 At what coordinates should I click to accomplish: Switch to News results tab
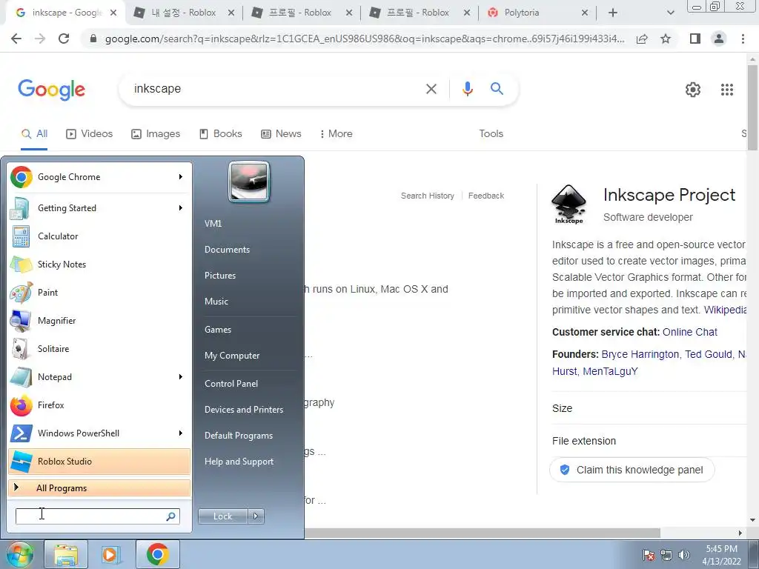click(281, 133)
